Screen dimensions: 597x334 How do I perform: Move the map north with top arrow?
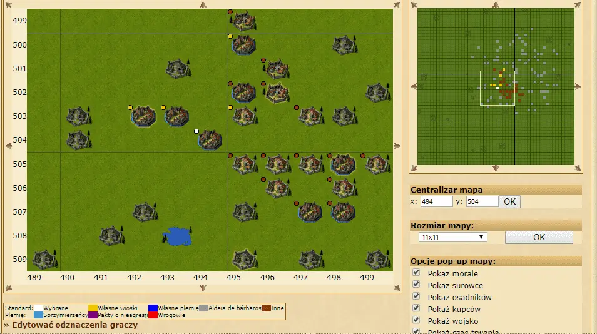coord(203,4)
